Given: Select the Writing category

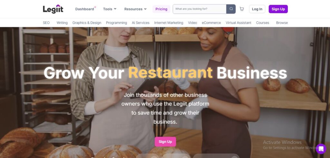Looking at the screenshot, I should pyautogui.click(x=62, y=23).
